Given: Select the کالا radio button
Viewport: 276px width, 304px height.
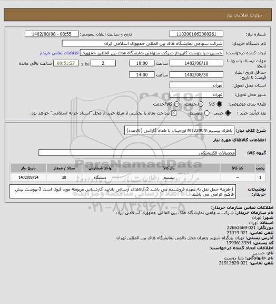Looking at the screenshot, I should click(x=219, y=104).
